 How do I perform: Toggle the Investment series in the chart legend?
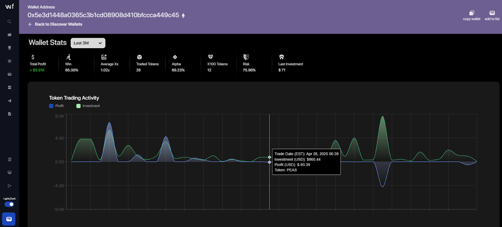tap(88, 106)
